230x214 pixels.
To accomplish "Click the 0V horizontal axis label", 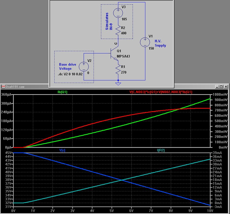I will 13,211.
